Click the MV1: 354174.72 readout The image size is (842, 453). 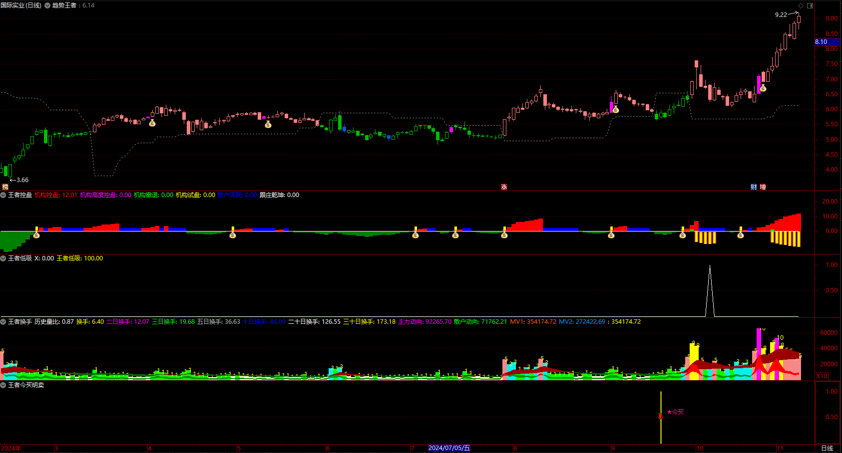click(x=533, y=322)
